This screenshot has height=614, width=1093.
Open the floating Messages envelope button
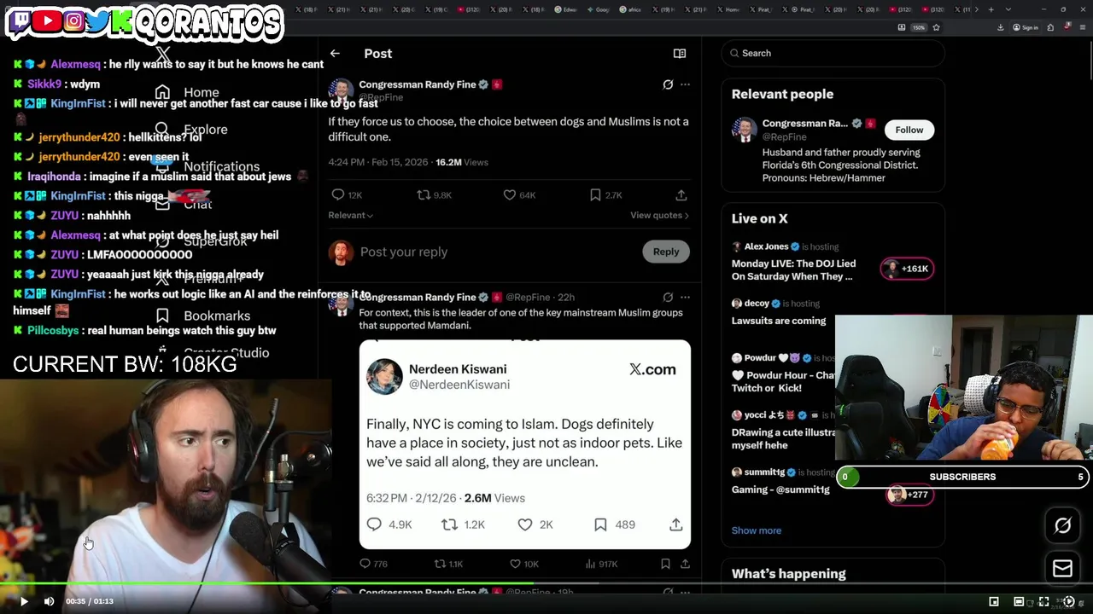click(x=1062, y=569)
